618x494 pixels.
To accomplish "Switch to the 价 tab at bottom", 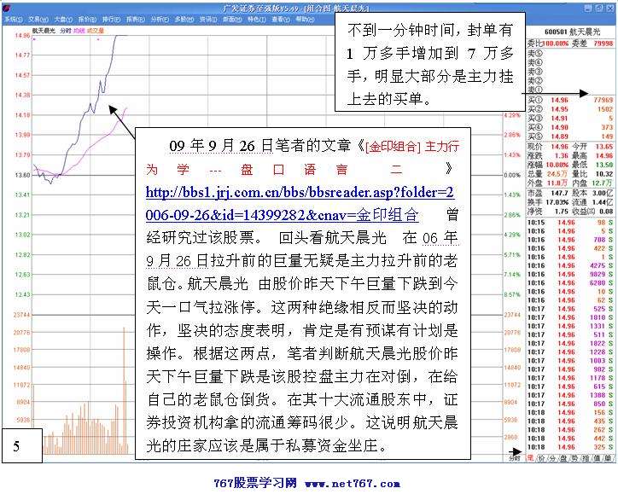I will tap(541, 458).
